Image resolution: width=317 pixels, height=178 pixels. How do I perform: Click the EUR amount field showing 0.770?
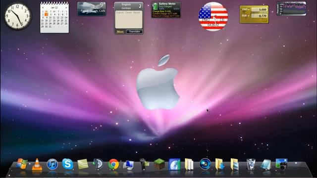click(259, 15)
